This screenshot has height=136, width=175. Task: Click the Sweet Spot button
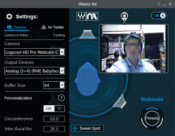87,128
